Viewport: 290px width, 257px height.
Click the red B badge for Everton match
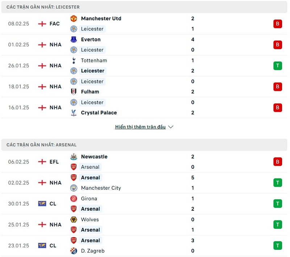278,45
